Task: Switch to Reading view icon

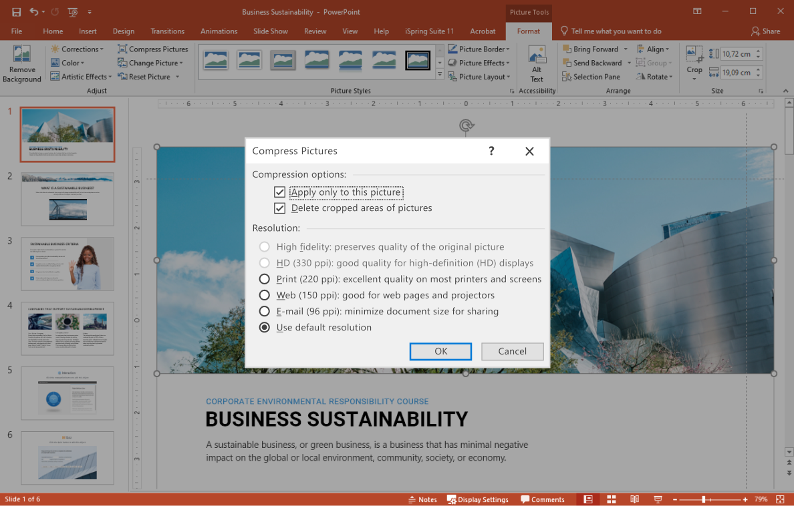Action: (x=634, y=499)
